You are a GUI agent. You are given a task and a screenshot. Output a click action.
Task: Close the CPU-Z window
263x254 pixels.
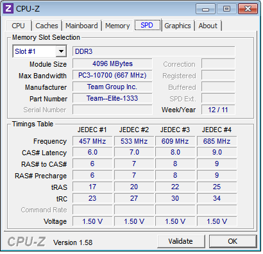point(248,9)
